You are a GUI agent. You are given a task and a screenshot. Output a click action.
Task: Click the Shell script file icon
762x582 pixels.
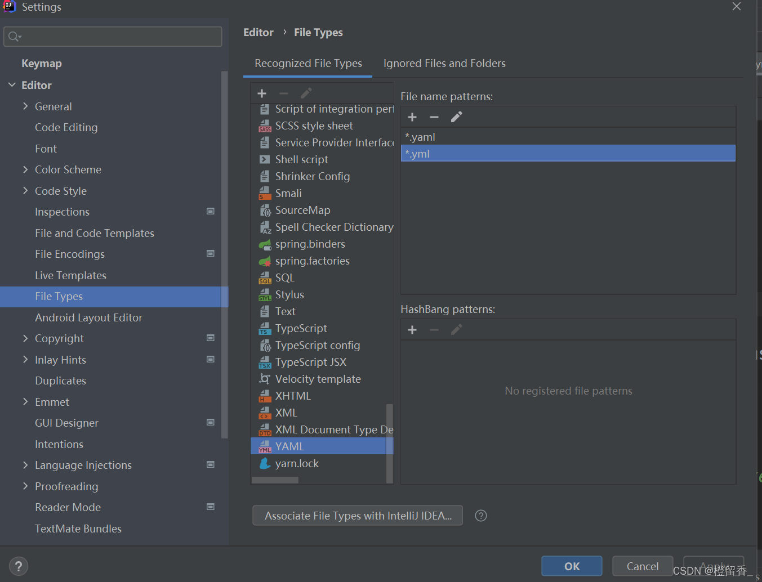(265, 160)
